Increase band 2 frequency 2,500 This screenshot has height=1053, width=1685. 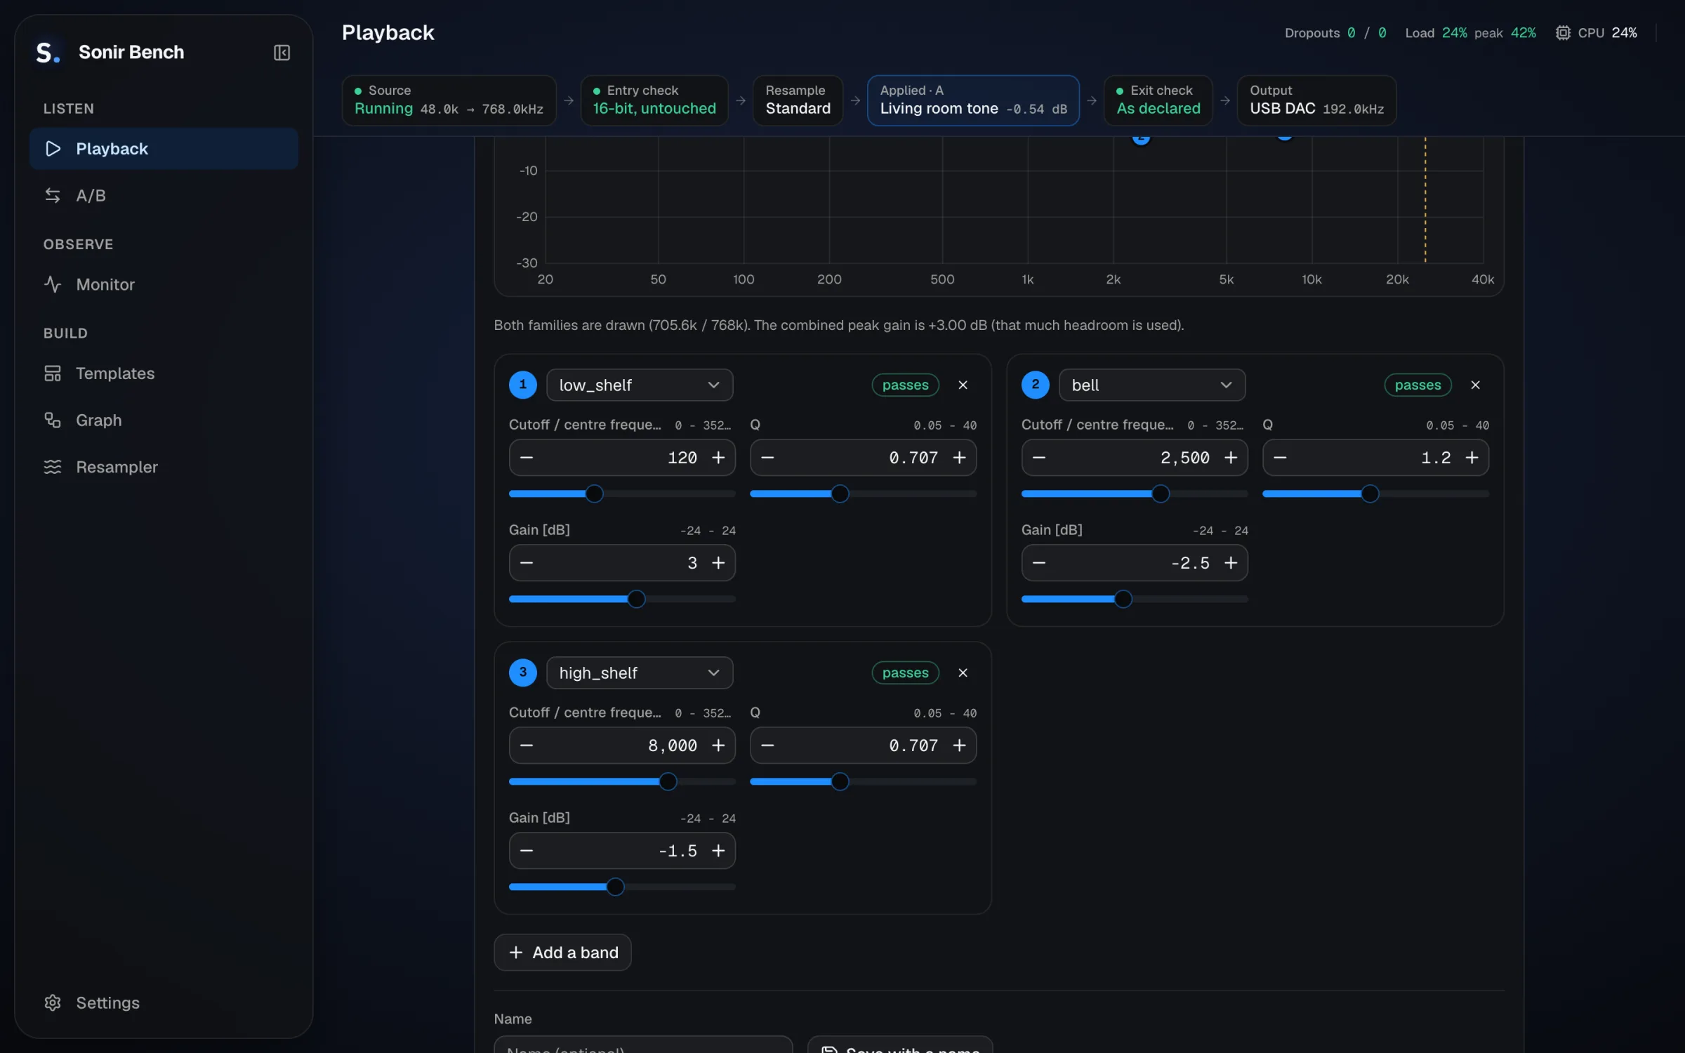(x=1231, y=458)
